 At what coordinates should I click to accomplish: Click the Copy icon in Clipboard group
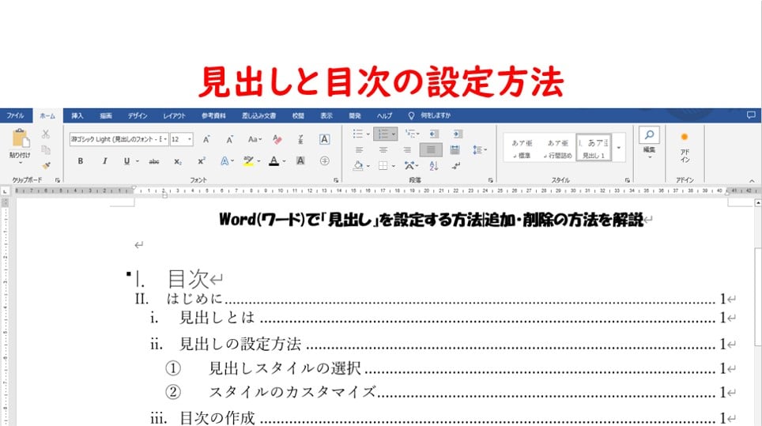tap(46, 149)
